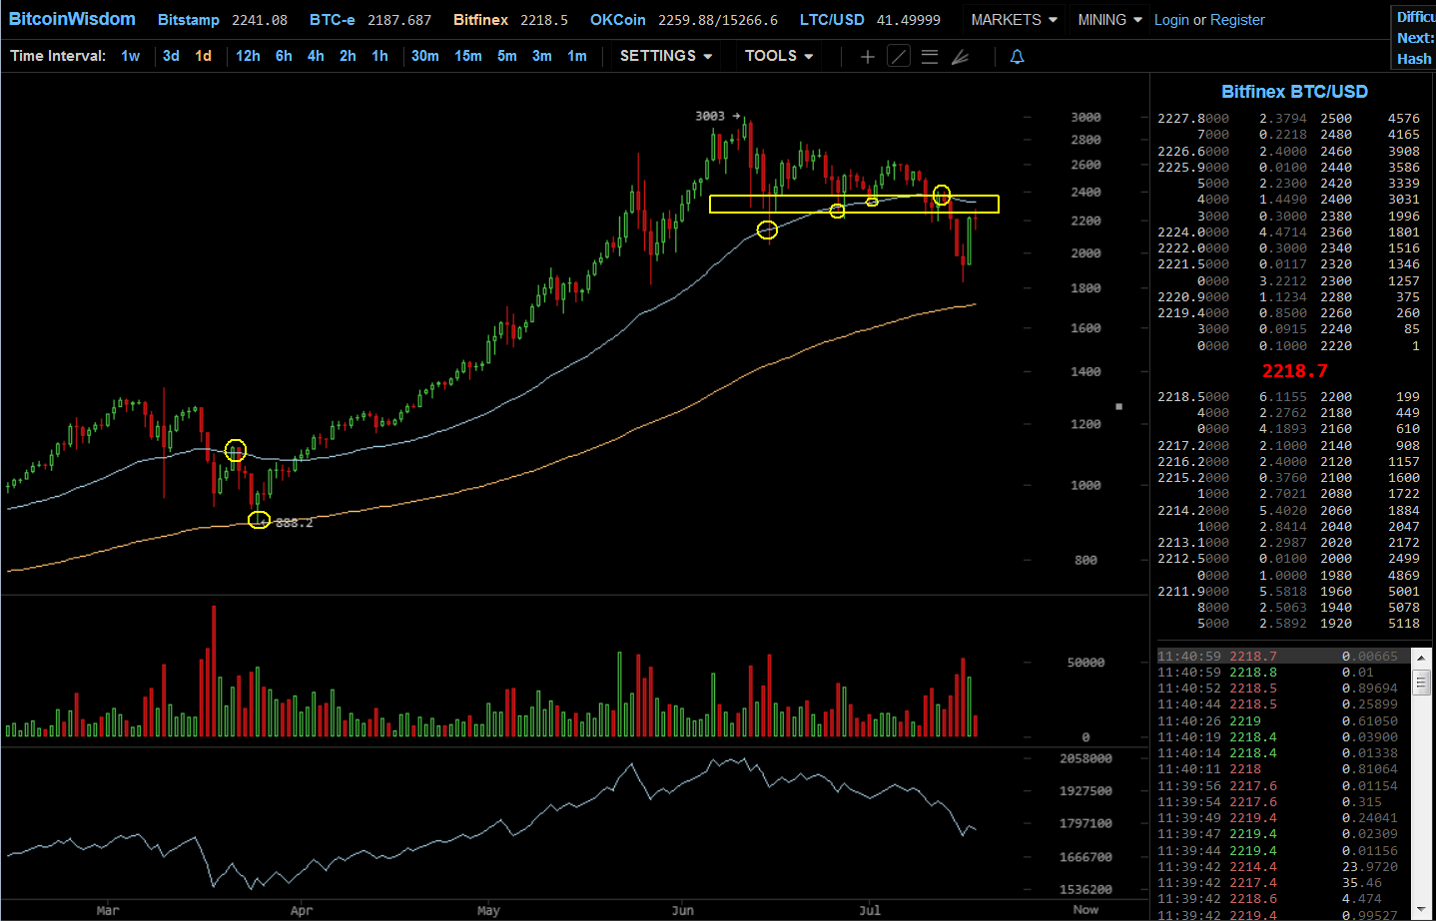Click the Bitfinex BTC/USD panel title
This screenshot has width=1436, height=921.
(1294, 92)
